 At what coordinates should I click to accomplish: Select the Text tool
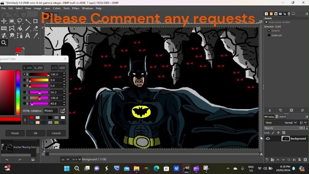click(x=28, y=36)
